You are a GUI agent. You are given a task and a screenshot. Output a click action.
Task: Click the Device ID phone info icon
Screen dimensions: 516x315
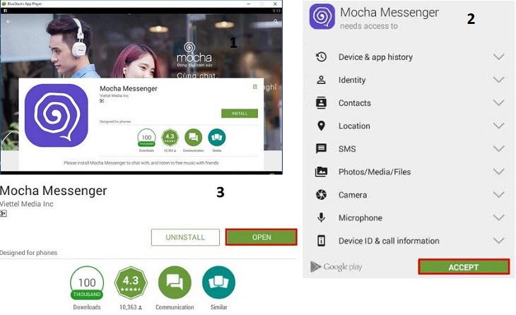click(321, 241)
